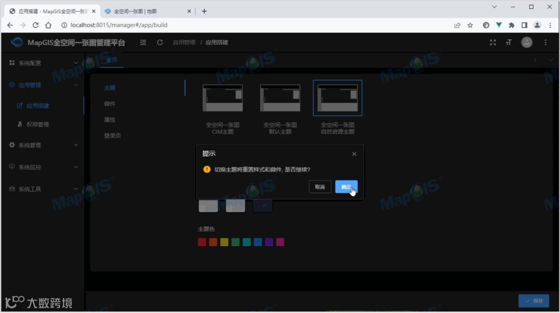Select the 自然资源主题 thumbnail

338,98
